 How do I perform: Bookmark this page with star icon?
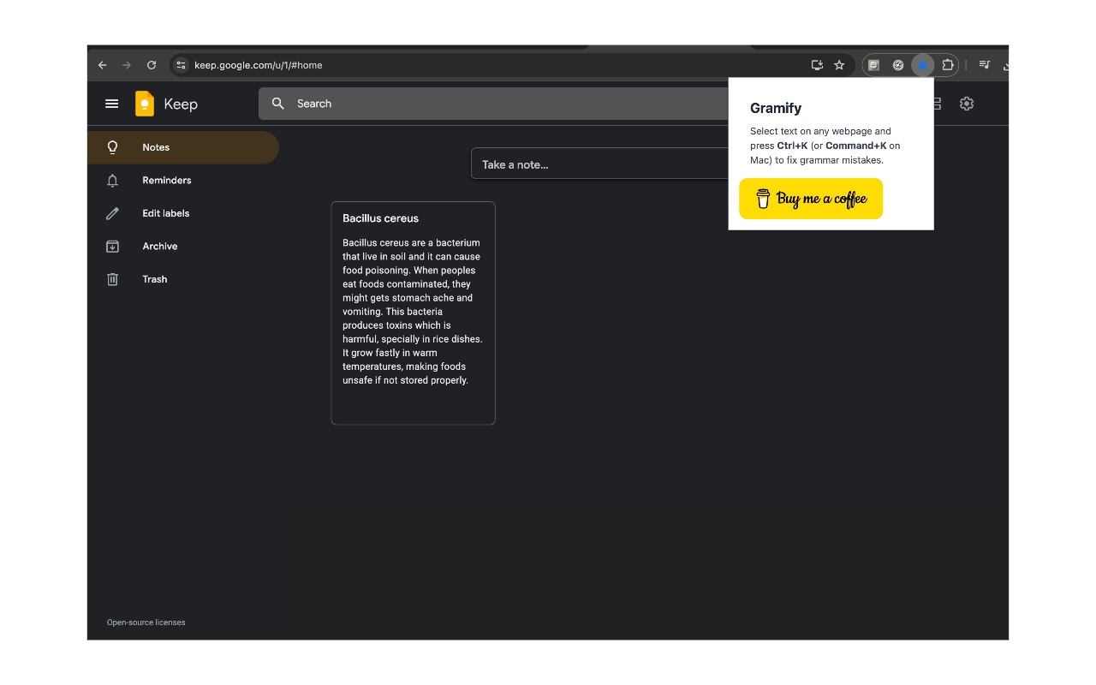tap(839, 65)
